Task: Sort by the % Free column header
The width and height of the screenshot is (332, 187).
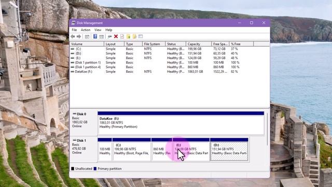Action: (x=241, y=44)
